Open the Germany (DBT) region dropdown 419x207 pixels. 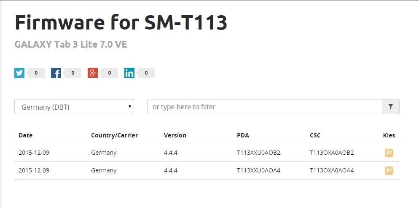tap(74, 107)
